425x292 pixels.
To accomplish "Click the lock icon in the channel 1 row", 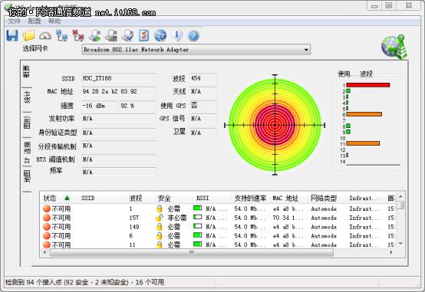I will [x=160, y=208].
